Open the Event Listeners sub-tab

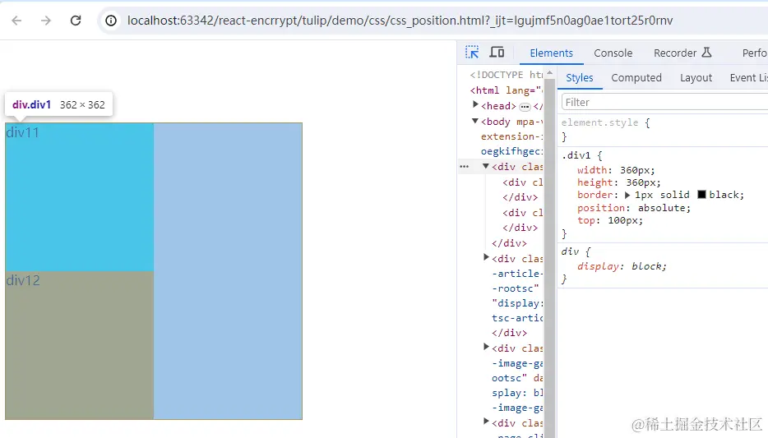(x=748, y=78)
